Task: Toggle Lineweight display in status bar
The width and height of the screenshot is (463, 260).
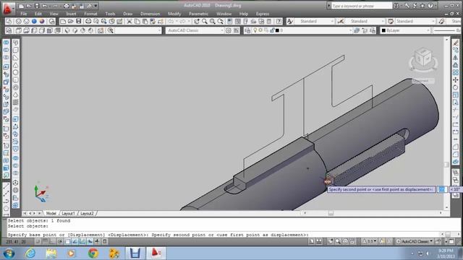Action: [97, 241]
